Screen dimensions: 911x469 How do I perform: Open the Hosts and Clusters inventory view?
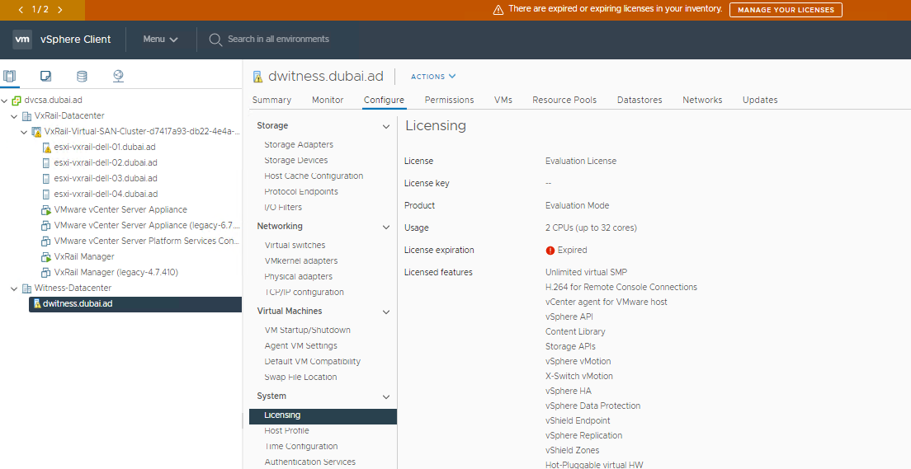click(9, 76)
